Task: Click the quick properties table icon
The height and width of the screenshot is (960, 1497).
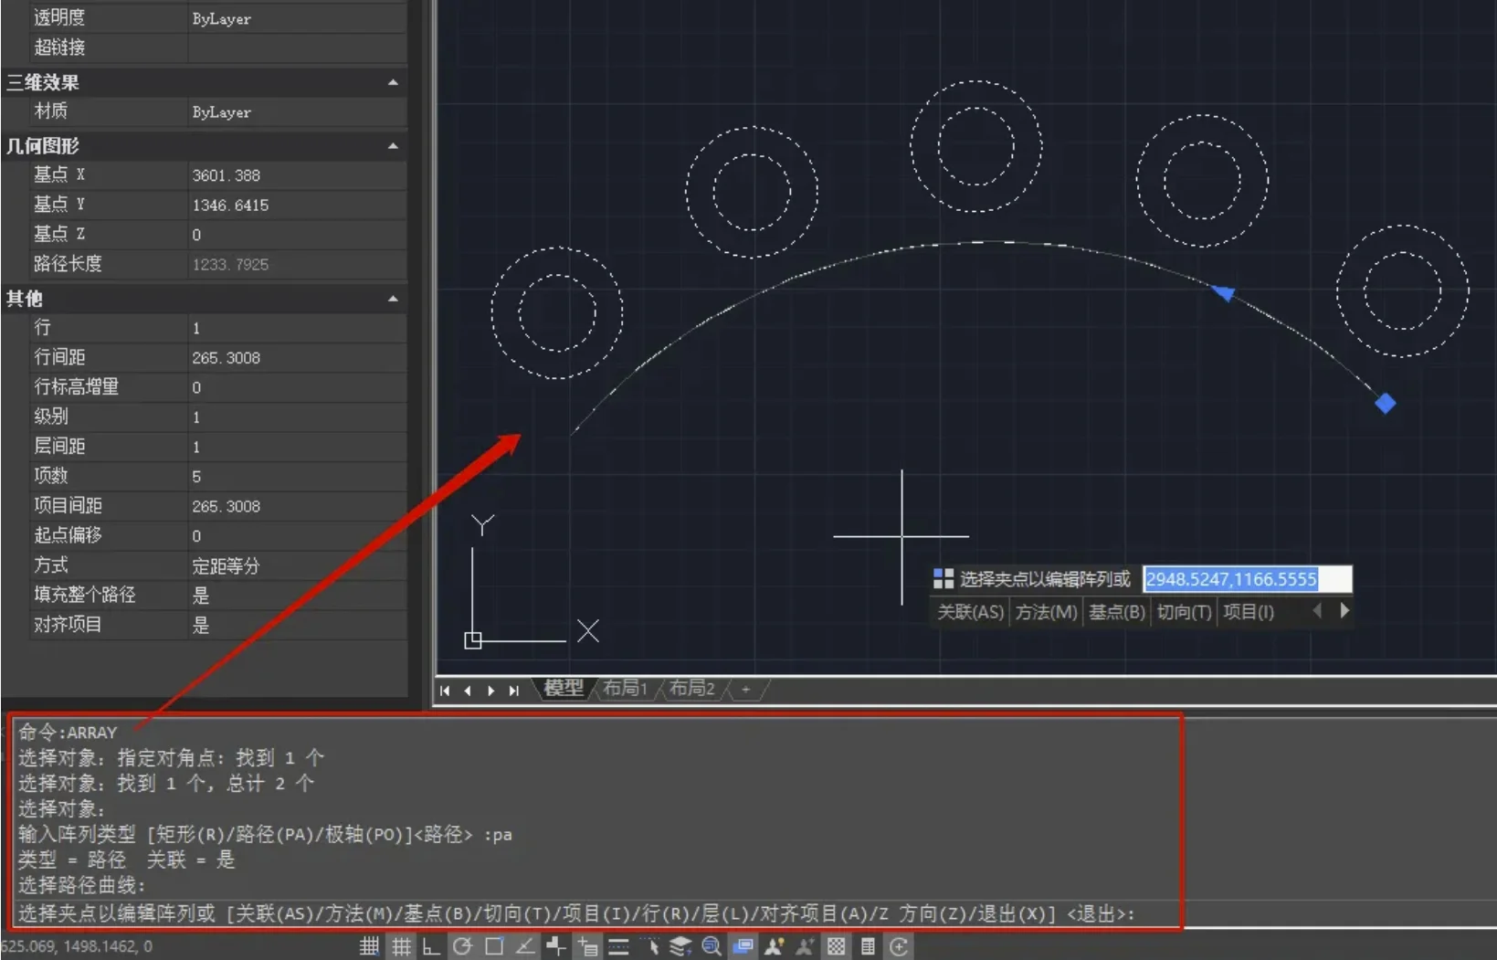Action: tap(868, 946)
